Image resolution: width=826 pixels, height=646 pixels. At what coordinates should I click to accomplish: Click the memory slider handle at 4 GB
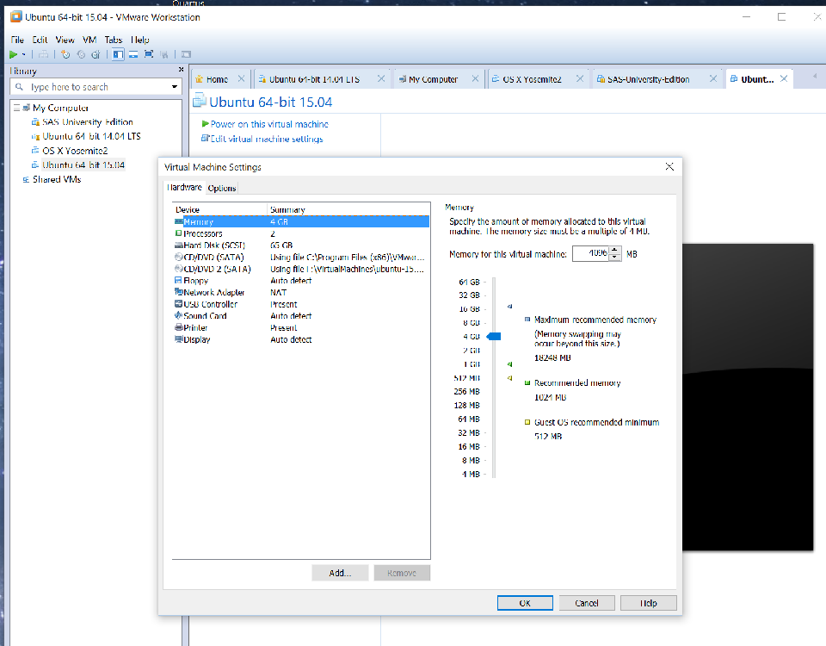[x=493, y=337]
